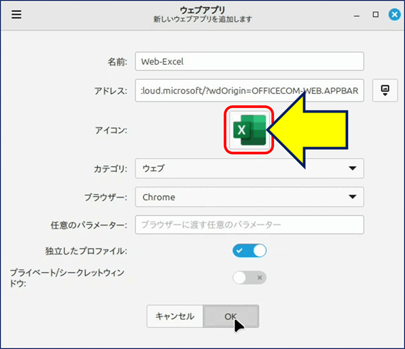The image size is (405, 349).
Task: Click the 任意のパラメーター input field
Action: click(249, 225)
